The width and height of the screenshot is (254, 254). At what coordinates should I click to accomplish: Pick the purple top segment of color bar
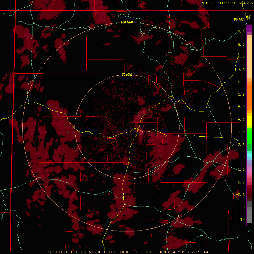pos(249,28)
